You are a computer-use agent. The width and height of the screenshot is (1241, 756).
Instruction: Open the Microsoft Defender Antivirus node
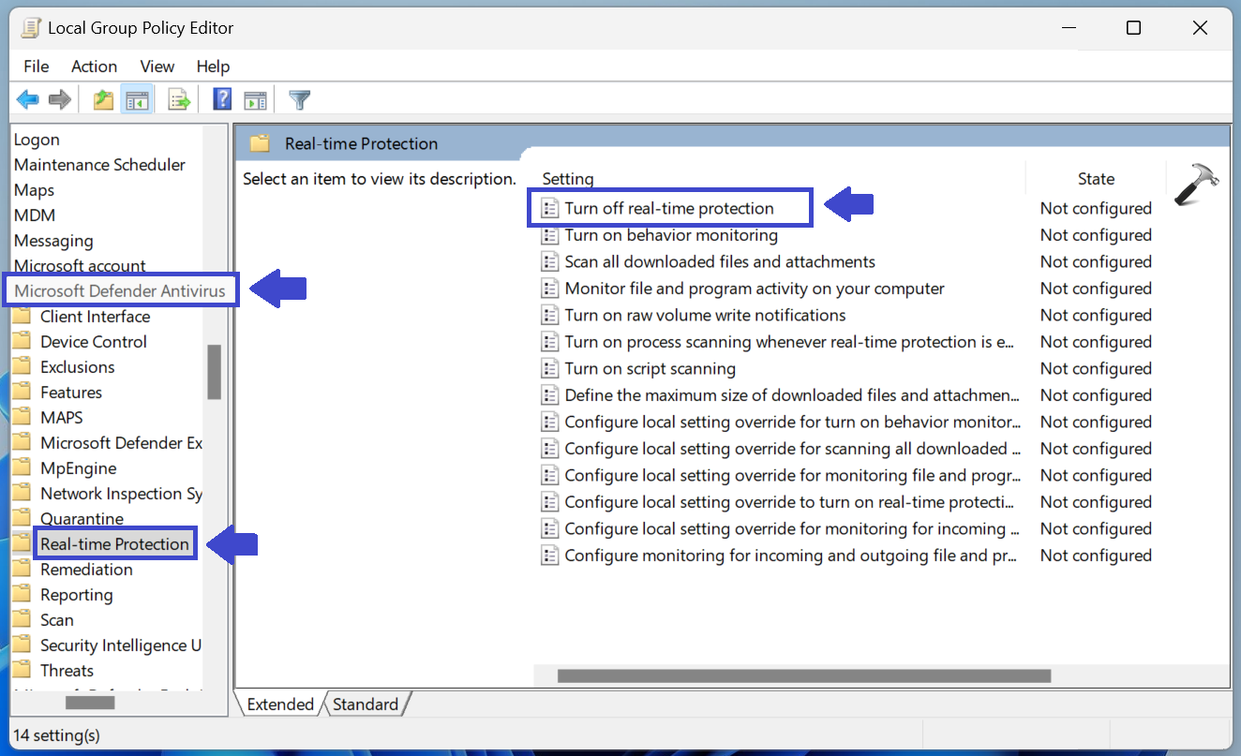coord(121,290)
